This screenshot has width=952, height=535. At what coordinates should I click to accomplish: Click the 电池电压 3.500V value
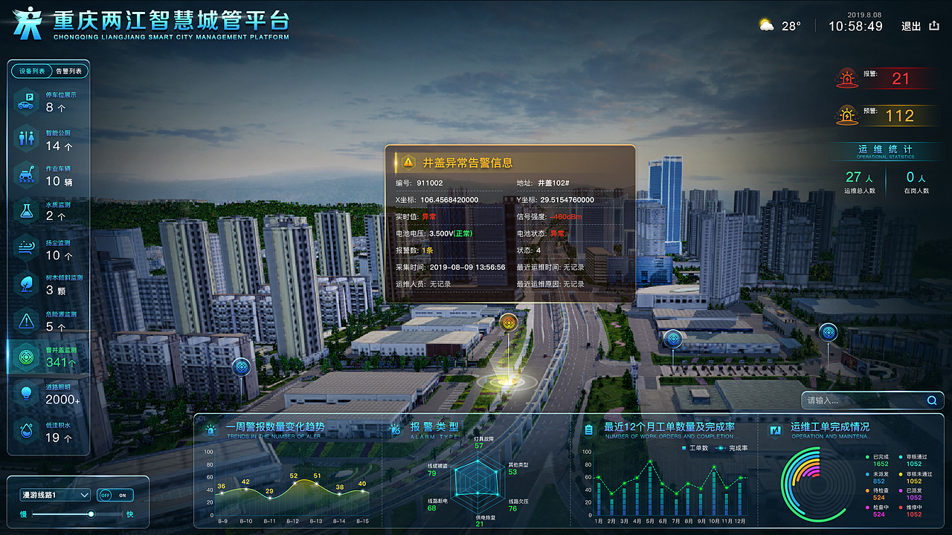tap(451, 233)
